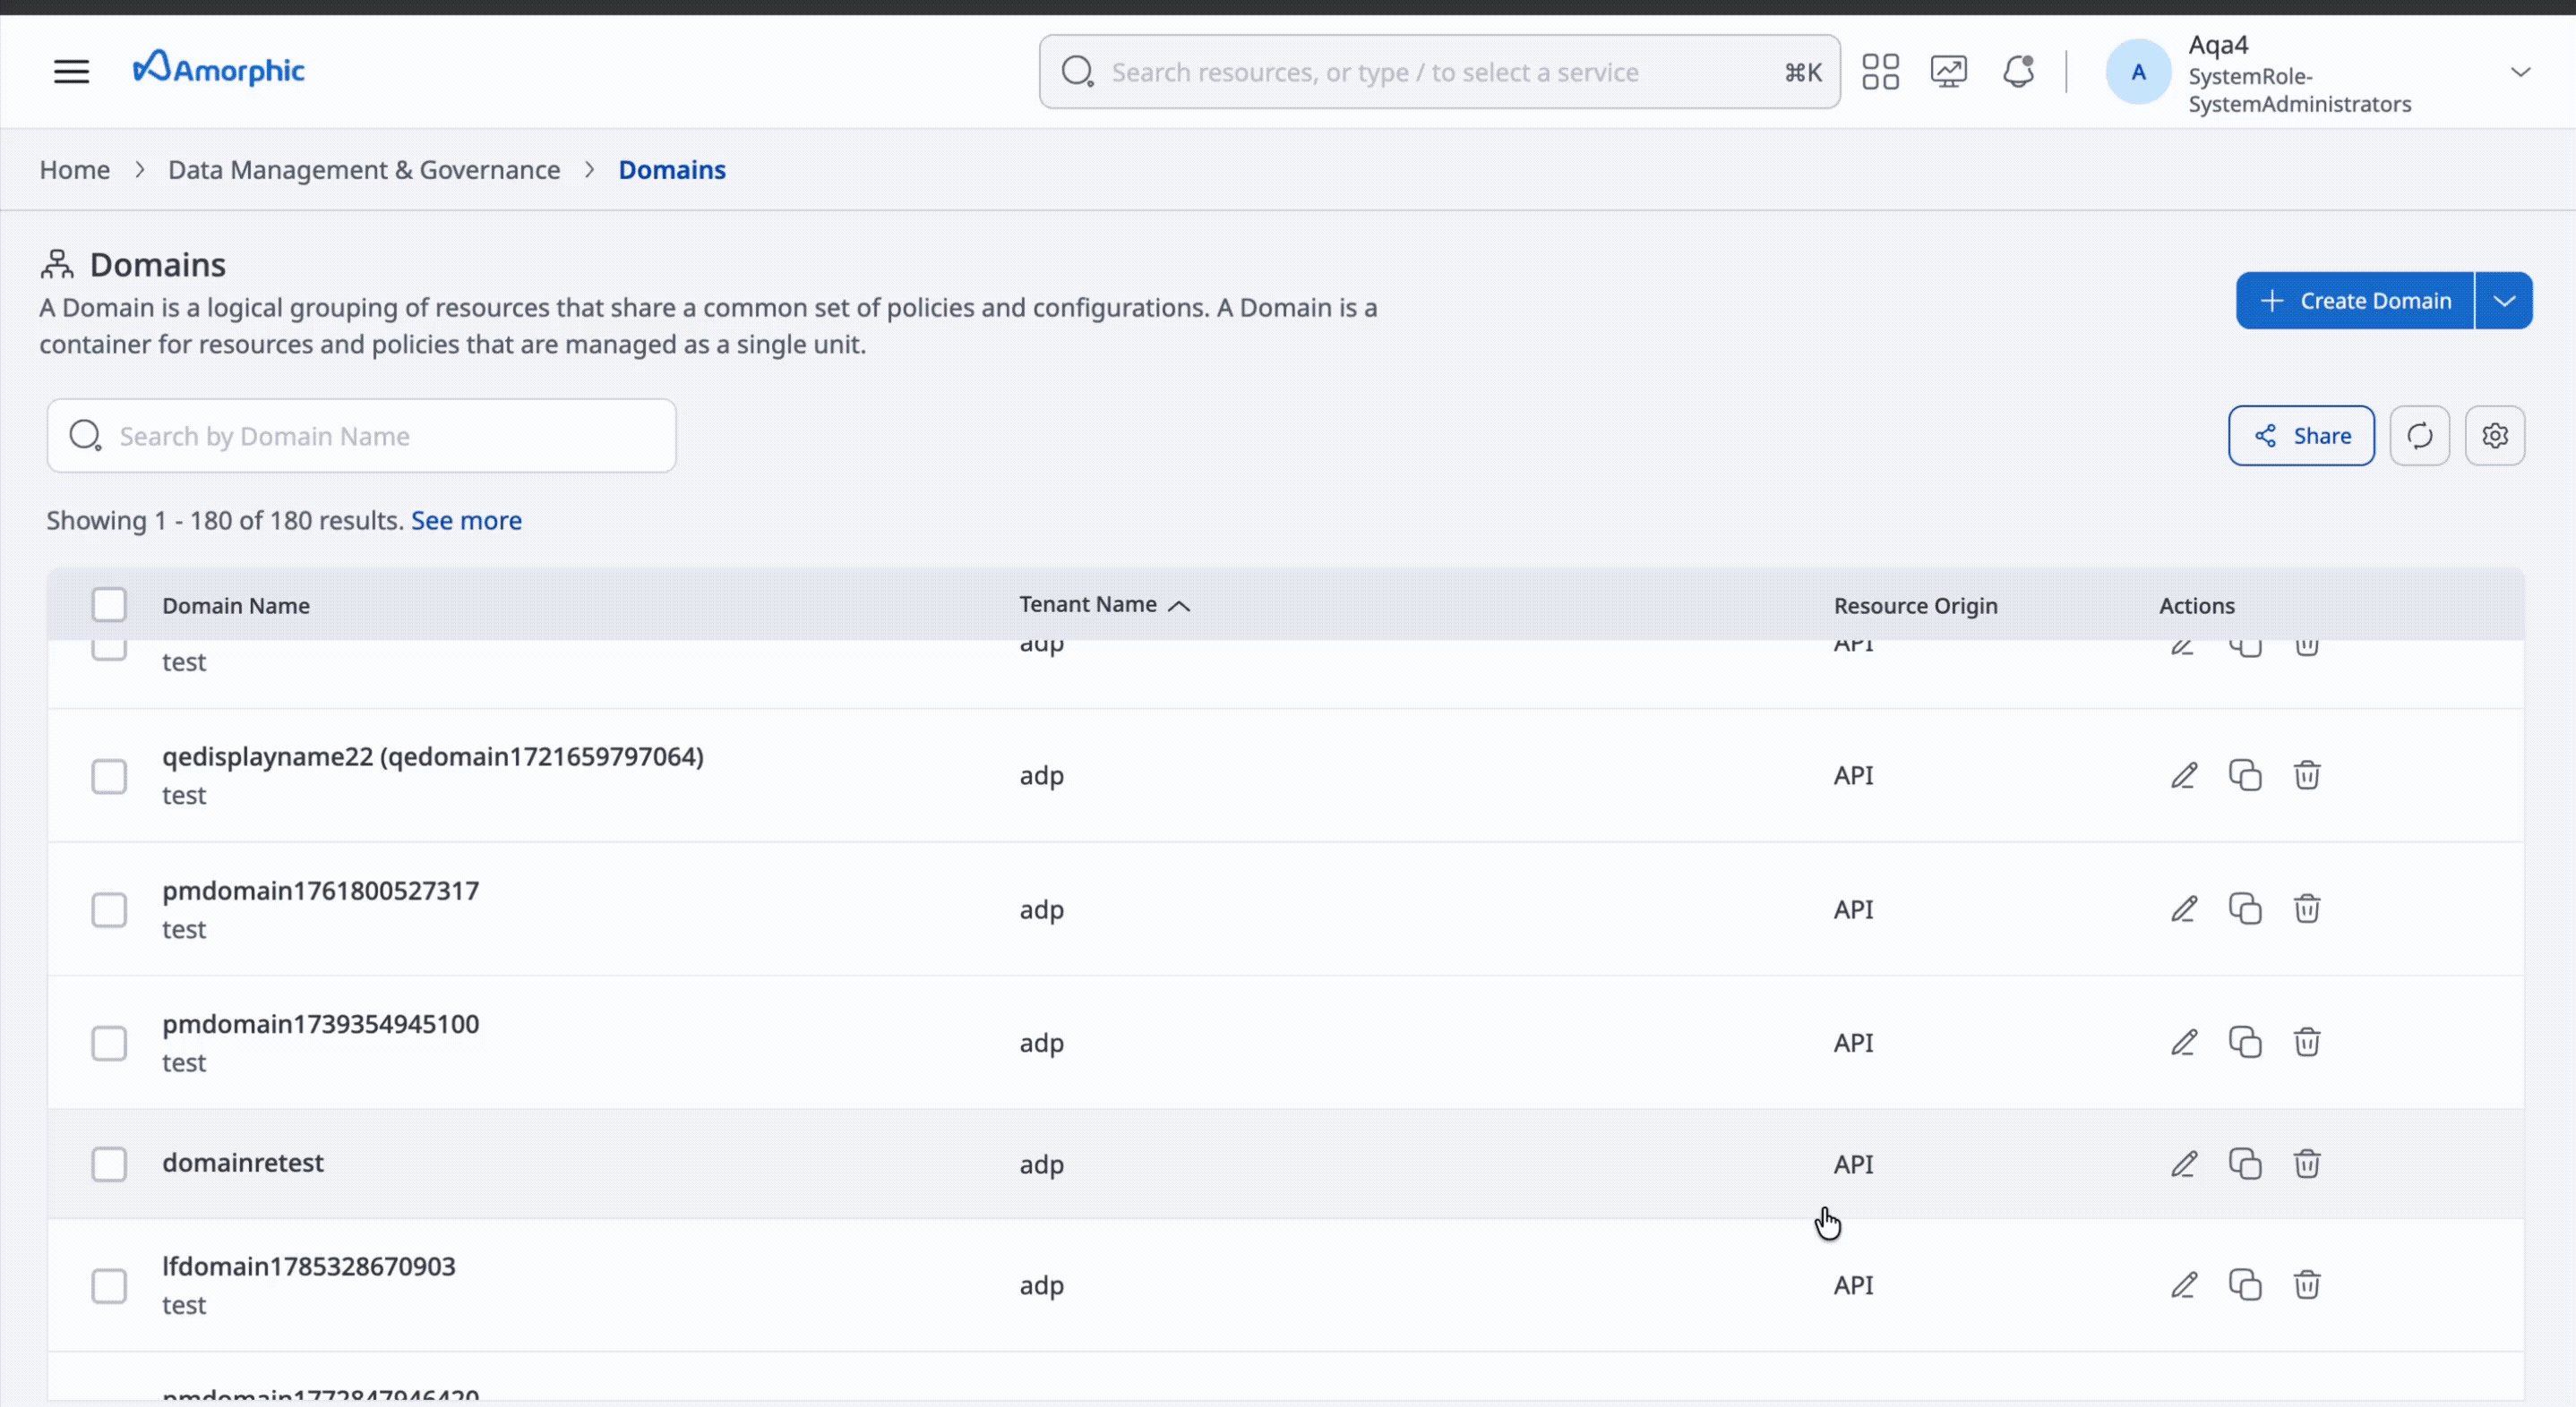
Task: Clone the pmdomain1739354945100 domain
Action: click(2245, 1042)
